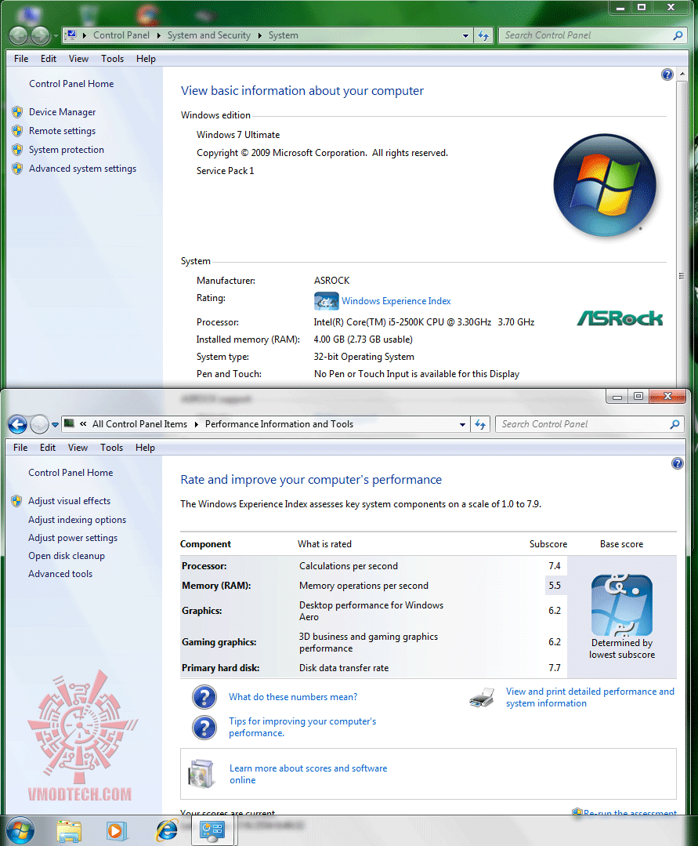Viewport: 698px width, 846px height.
Task: Click scroll up arrow in System window
Action: pos(682,74)
